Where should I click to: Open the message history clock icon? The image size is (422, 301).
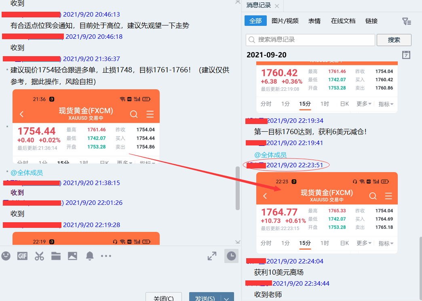231,256
